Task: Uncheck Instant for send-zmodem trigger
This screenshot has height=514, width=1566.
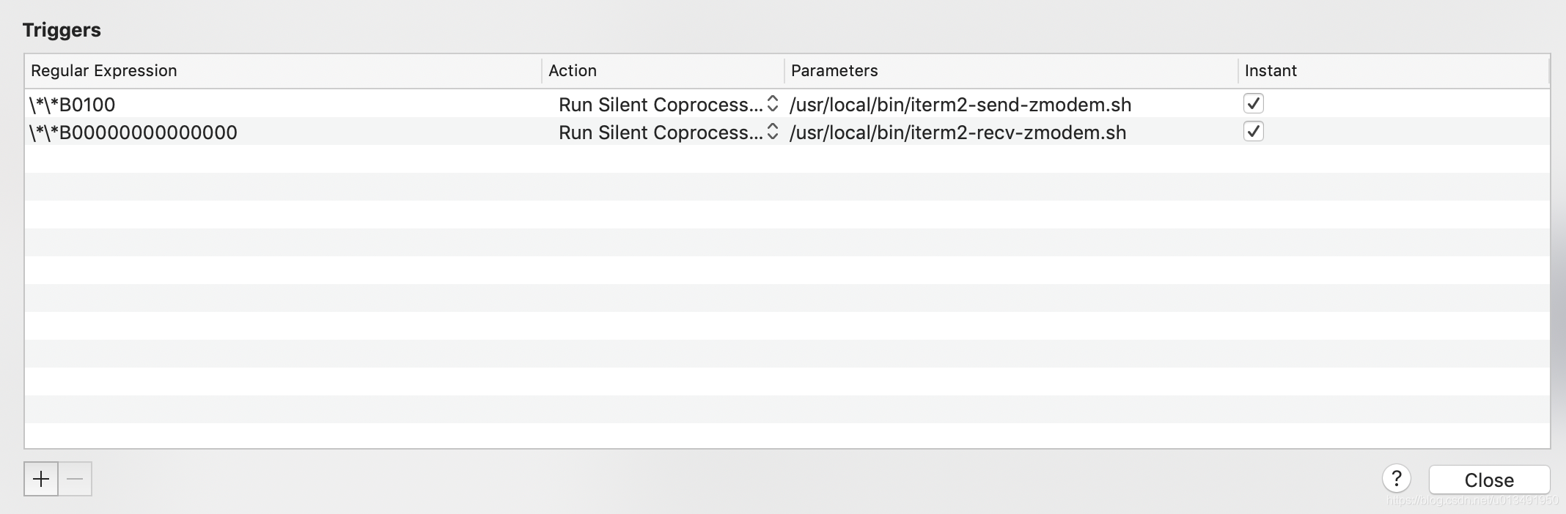Action: click(x=1254, y=104)
